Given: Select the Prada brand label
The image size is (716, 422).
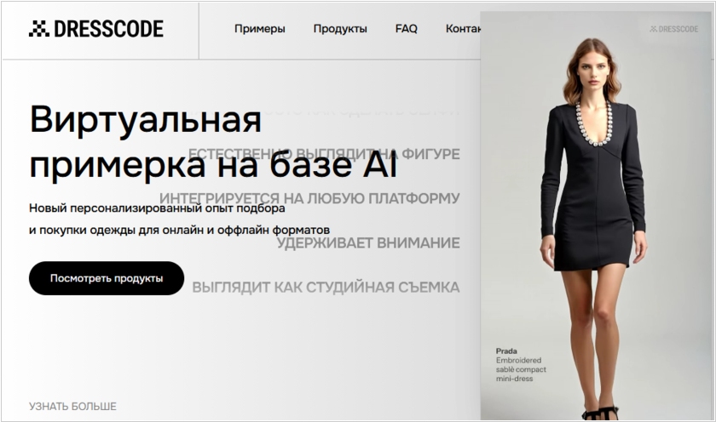Looking at the screenshot, I should (x=506, y=351).
